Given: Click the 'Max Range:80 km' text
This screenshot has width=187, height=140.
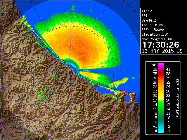Looking at the screenshot, I should coord(157,39).
